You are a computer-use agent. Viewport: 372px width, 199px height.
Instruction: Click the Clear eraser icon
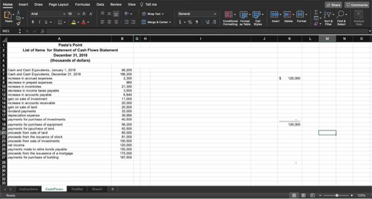[316, 24]
